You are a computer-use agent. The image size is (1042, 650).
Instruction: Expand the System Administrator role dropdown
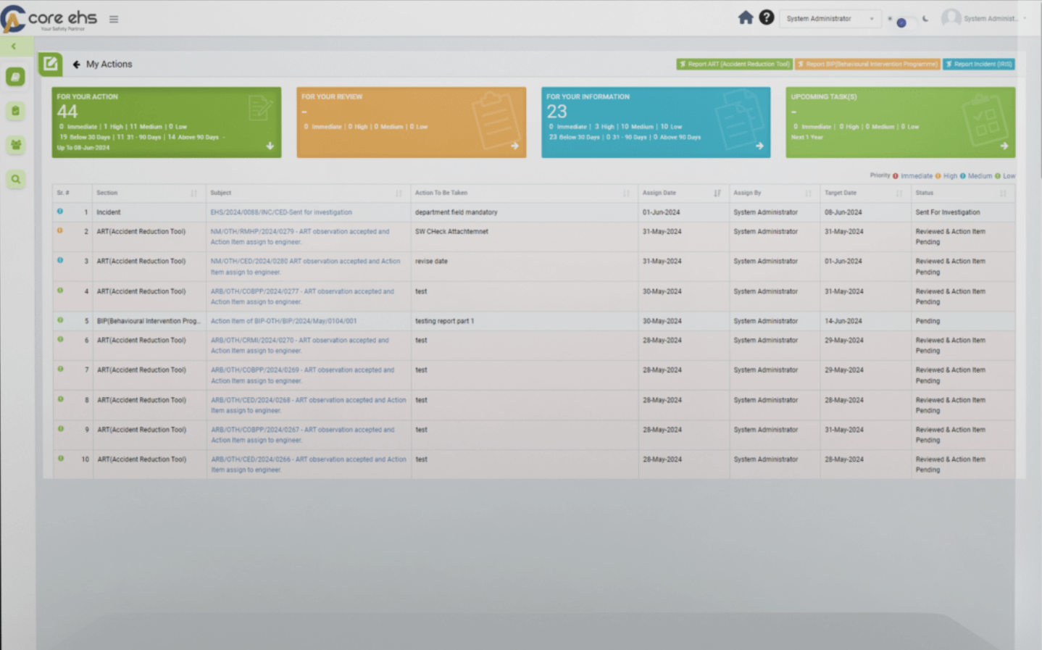(829, 18)
